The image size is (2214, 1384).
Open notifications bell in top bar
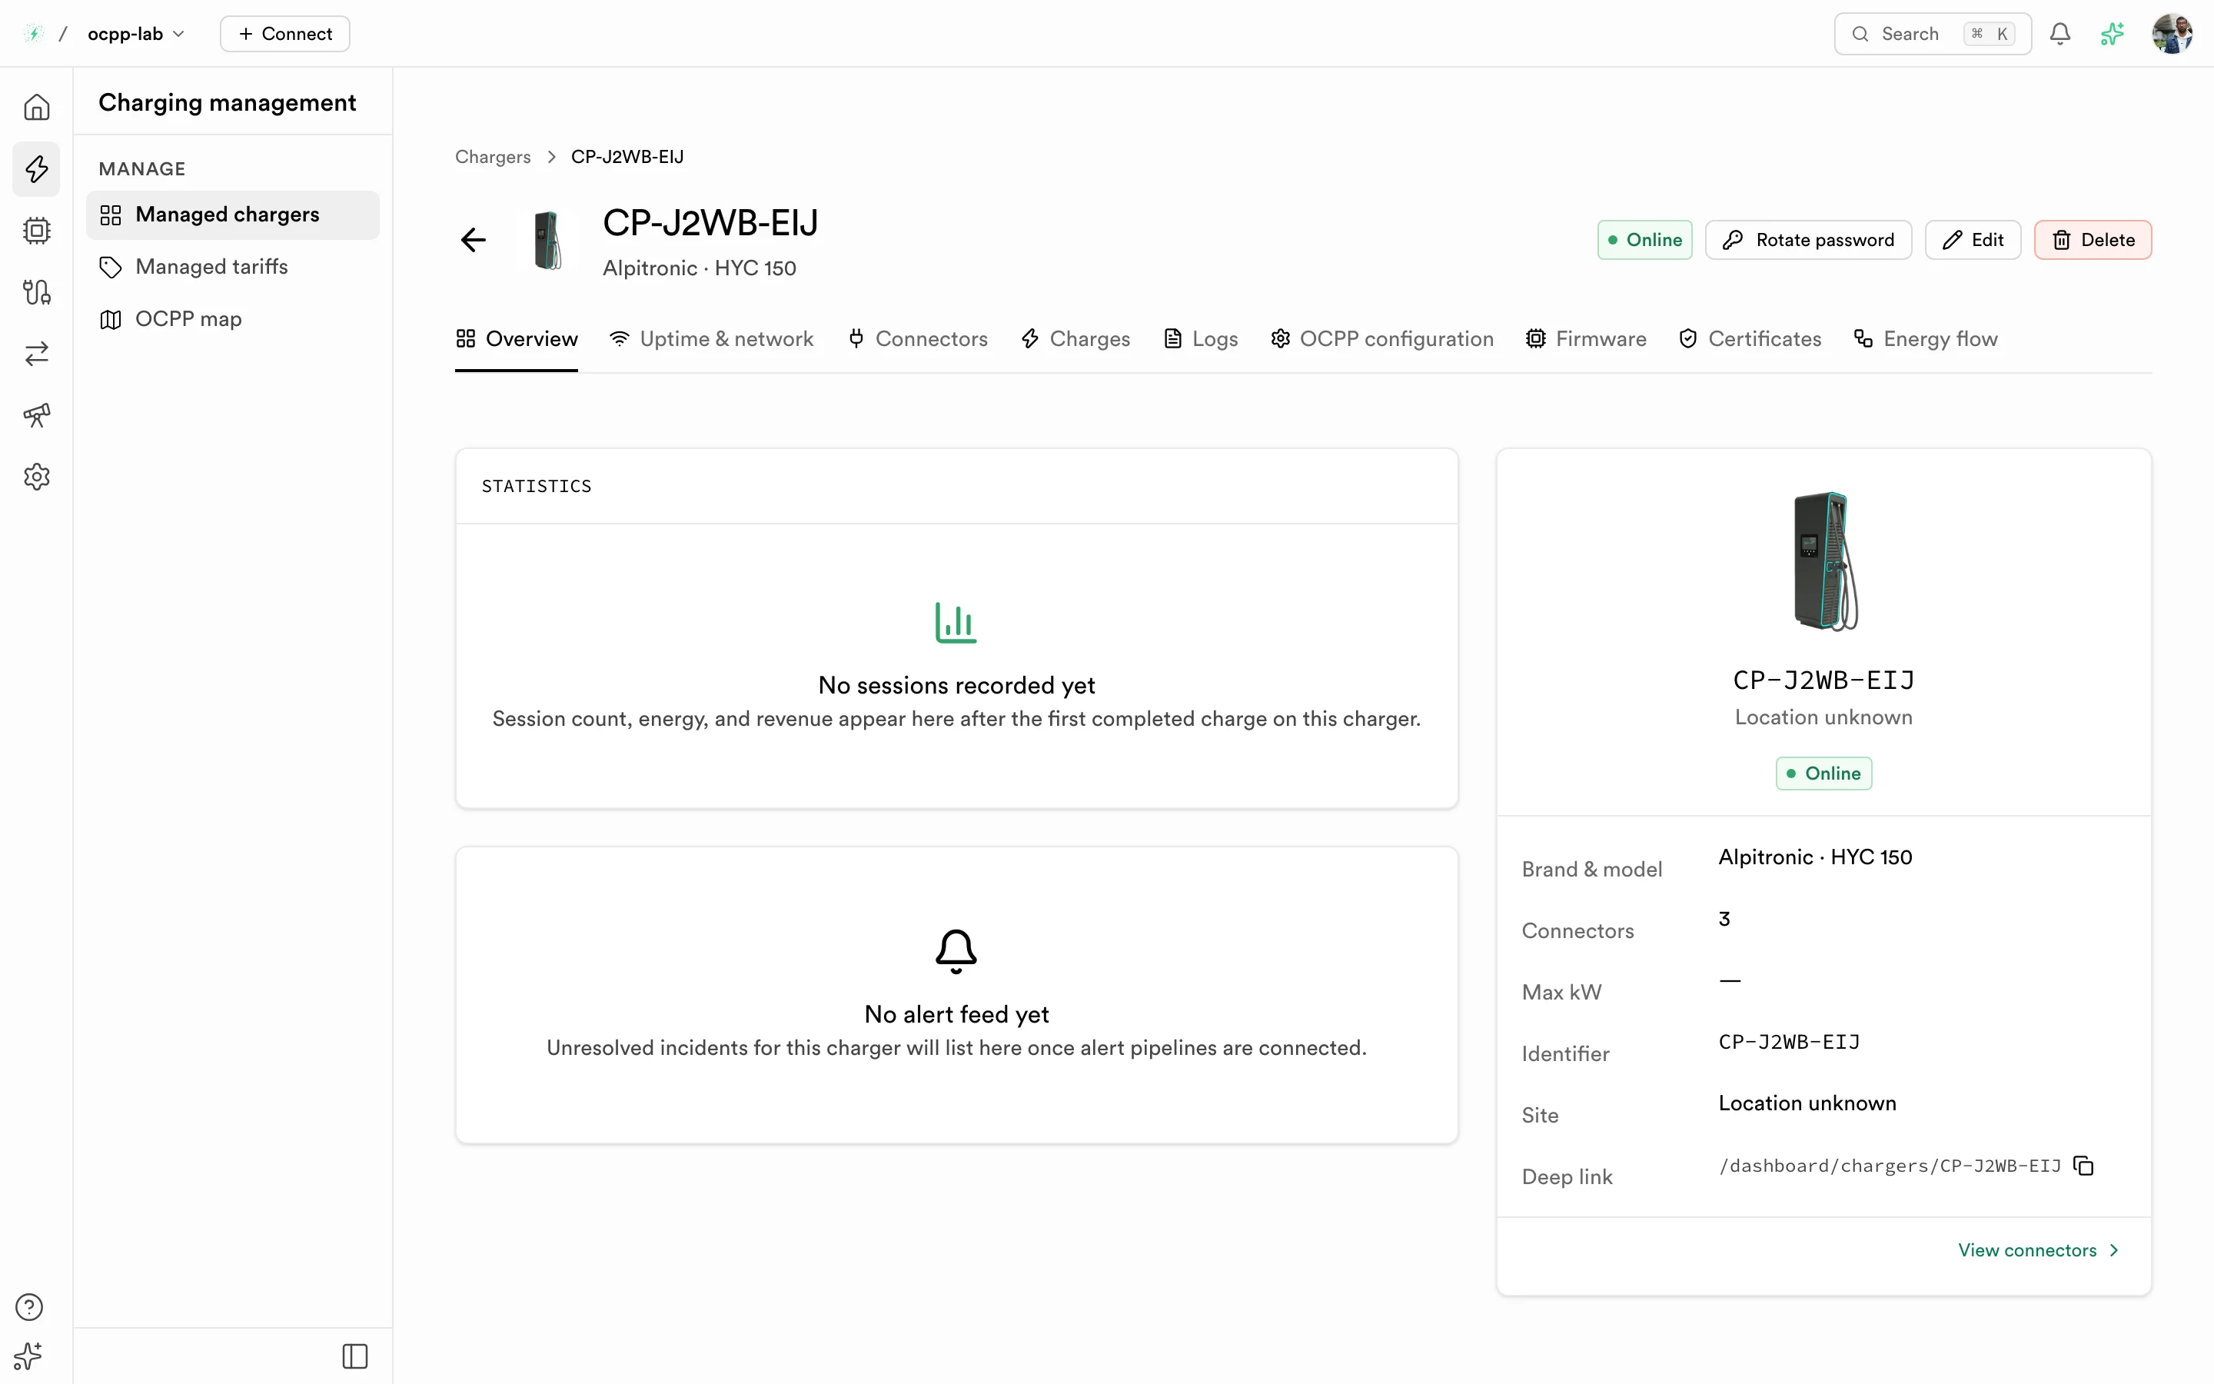click(x=2059, y=34)
